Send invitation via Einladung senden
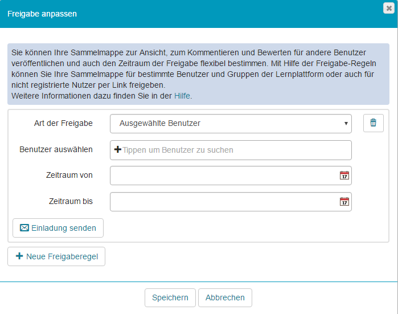The height and width of the screenshot is (314, 398). (x=58, y=228)
